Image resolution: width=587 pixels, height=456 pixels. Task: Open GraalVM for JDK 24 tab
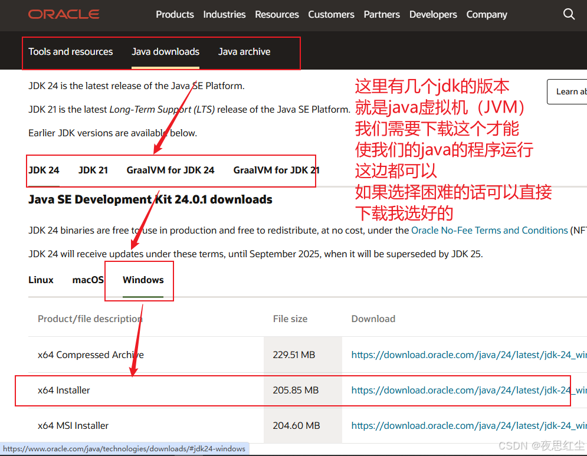170,170
